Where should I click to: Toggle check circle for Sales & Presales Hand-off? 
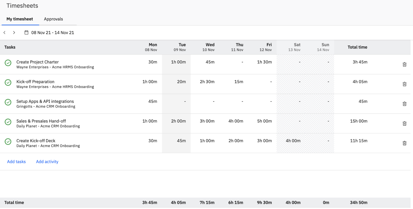tap(8, 122)
